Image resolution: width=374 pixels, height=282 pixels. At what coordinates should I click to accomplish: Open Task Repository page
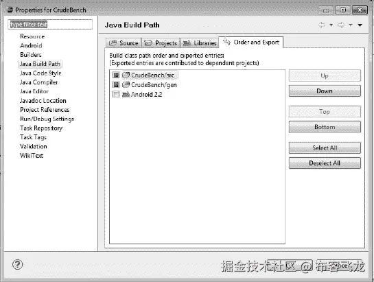tap(41, 128)
